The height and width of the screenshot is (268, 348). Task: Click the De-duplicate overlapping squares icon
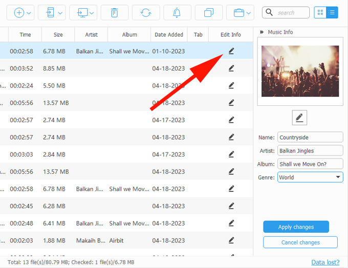pos(209,12)
